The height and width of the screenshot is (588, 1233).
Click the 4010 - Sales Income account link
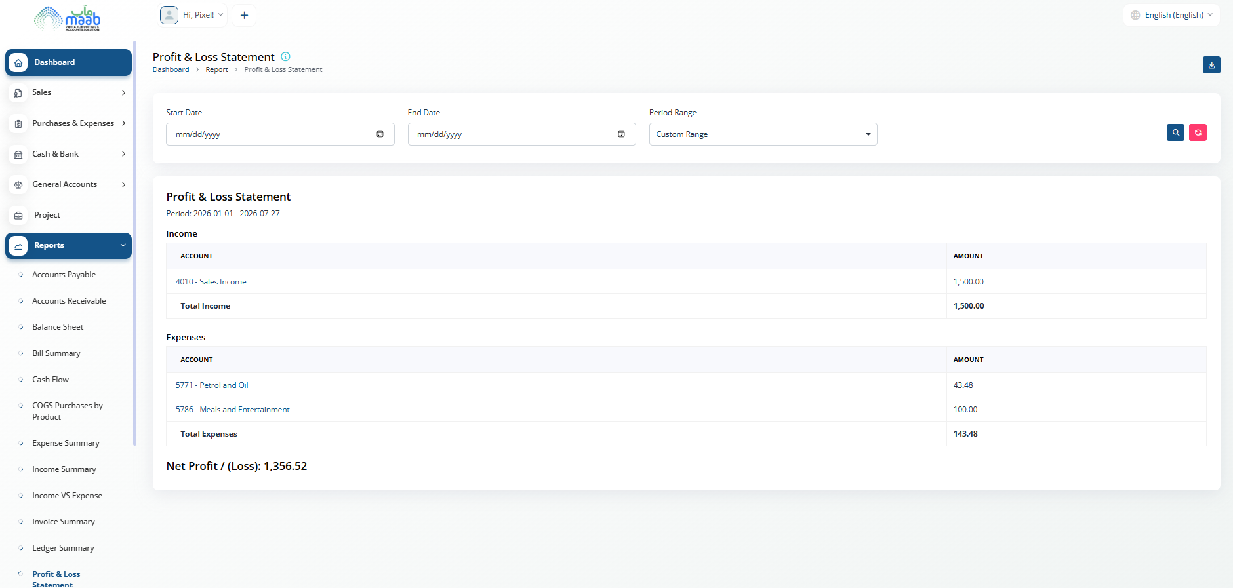pyautogui.click(x=211, y=282)
